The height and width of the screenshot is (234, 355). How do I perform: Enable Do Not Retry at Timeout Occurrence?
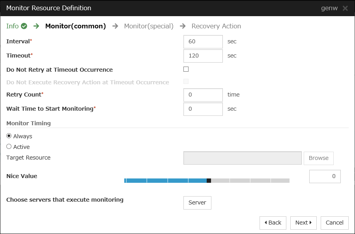tap(186, 69)
